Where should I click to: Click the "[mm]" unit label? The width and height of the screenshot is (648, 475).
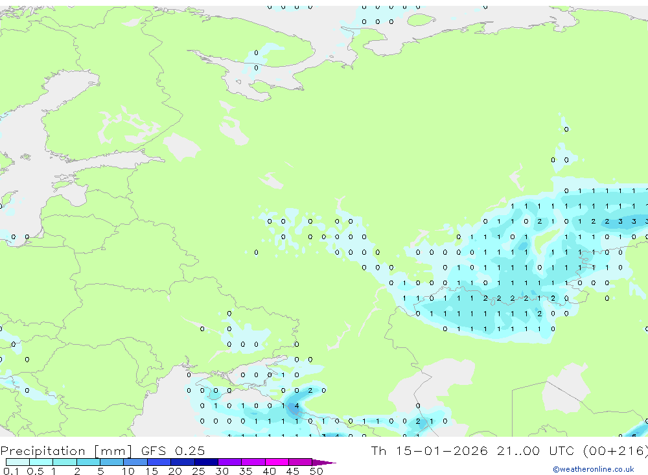click(x=113, y=450)
